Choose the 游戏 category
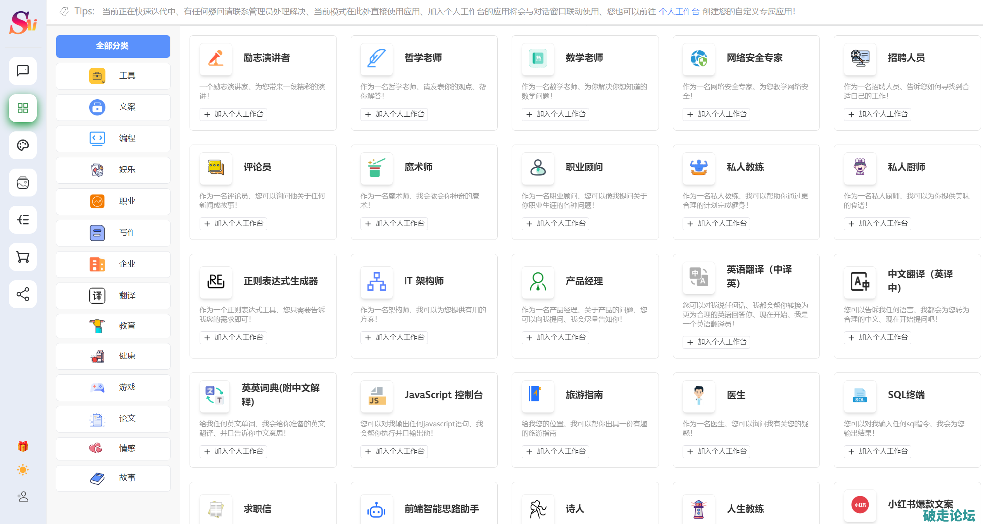Image resolution: width=983 pixels, height=524 pixels. click(113, 387)
